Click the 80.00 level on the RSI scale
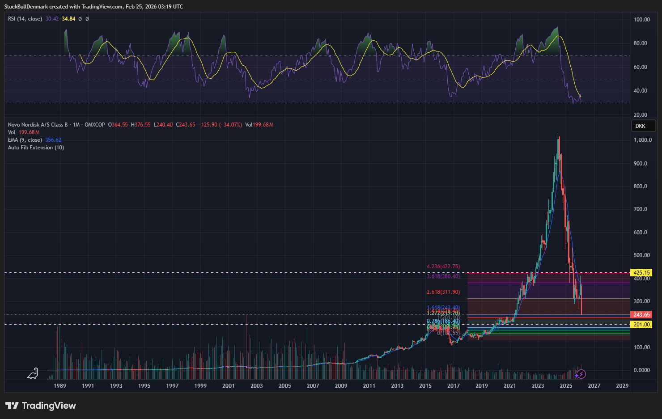Viewport: 662px width, 419px height. pos(641,43)
